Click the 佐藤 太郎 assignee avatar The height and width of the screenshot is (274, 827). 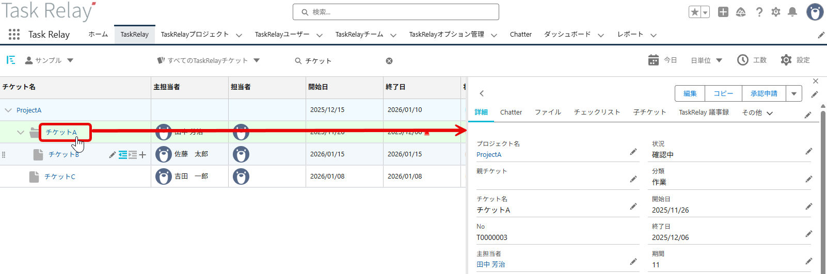[x=164, y=154]
